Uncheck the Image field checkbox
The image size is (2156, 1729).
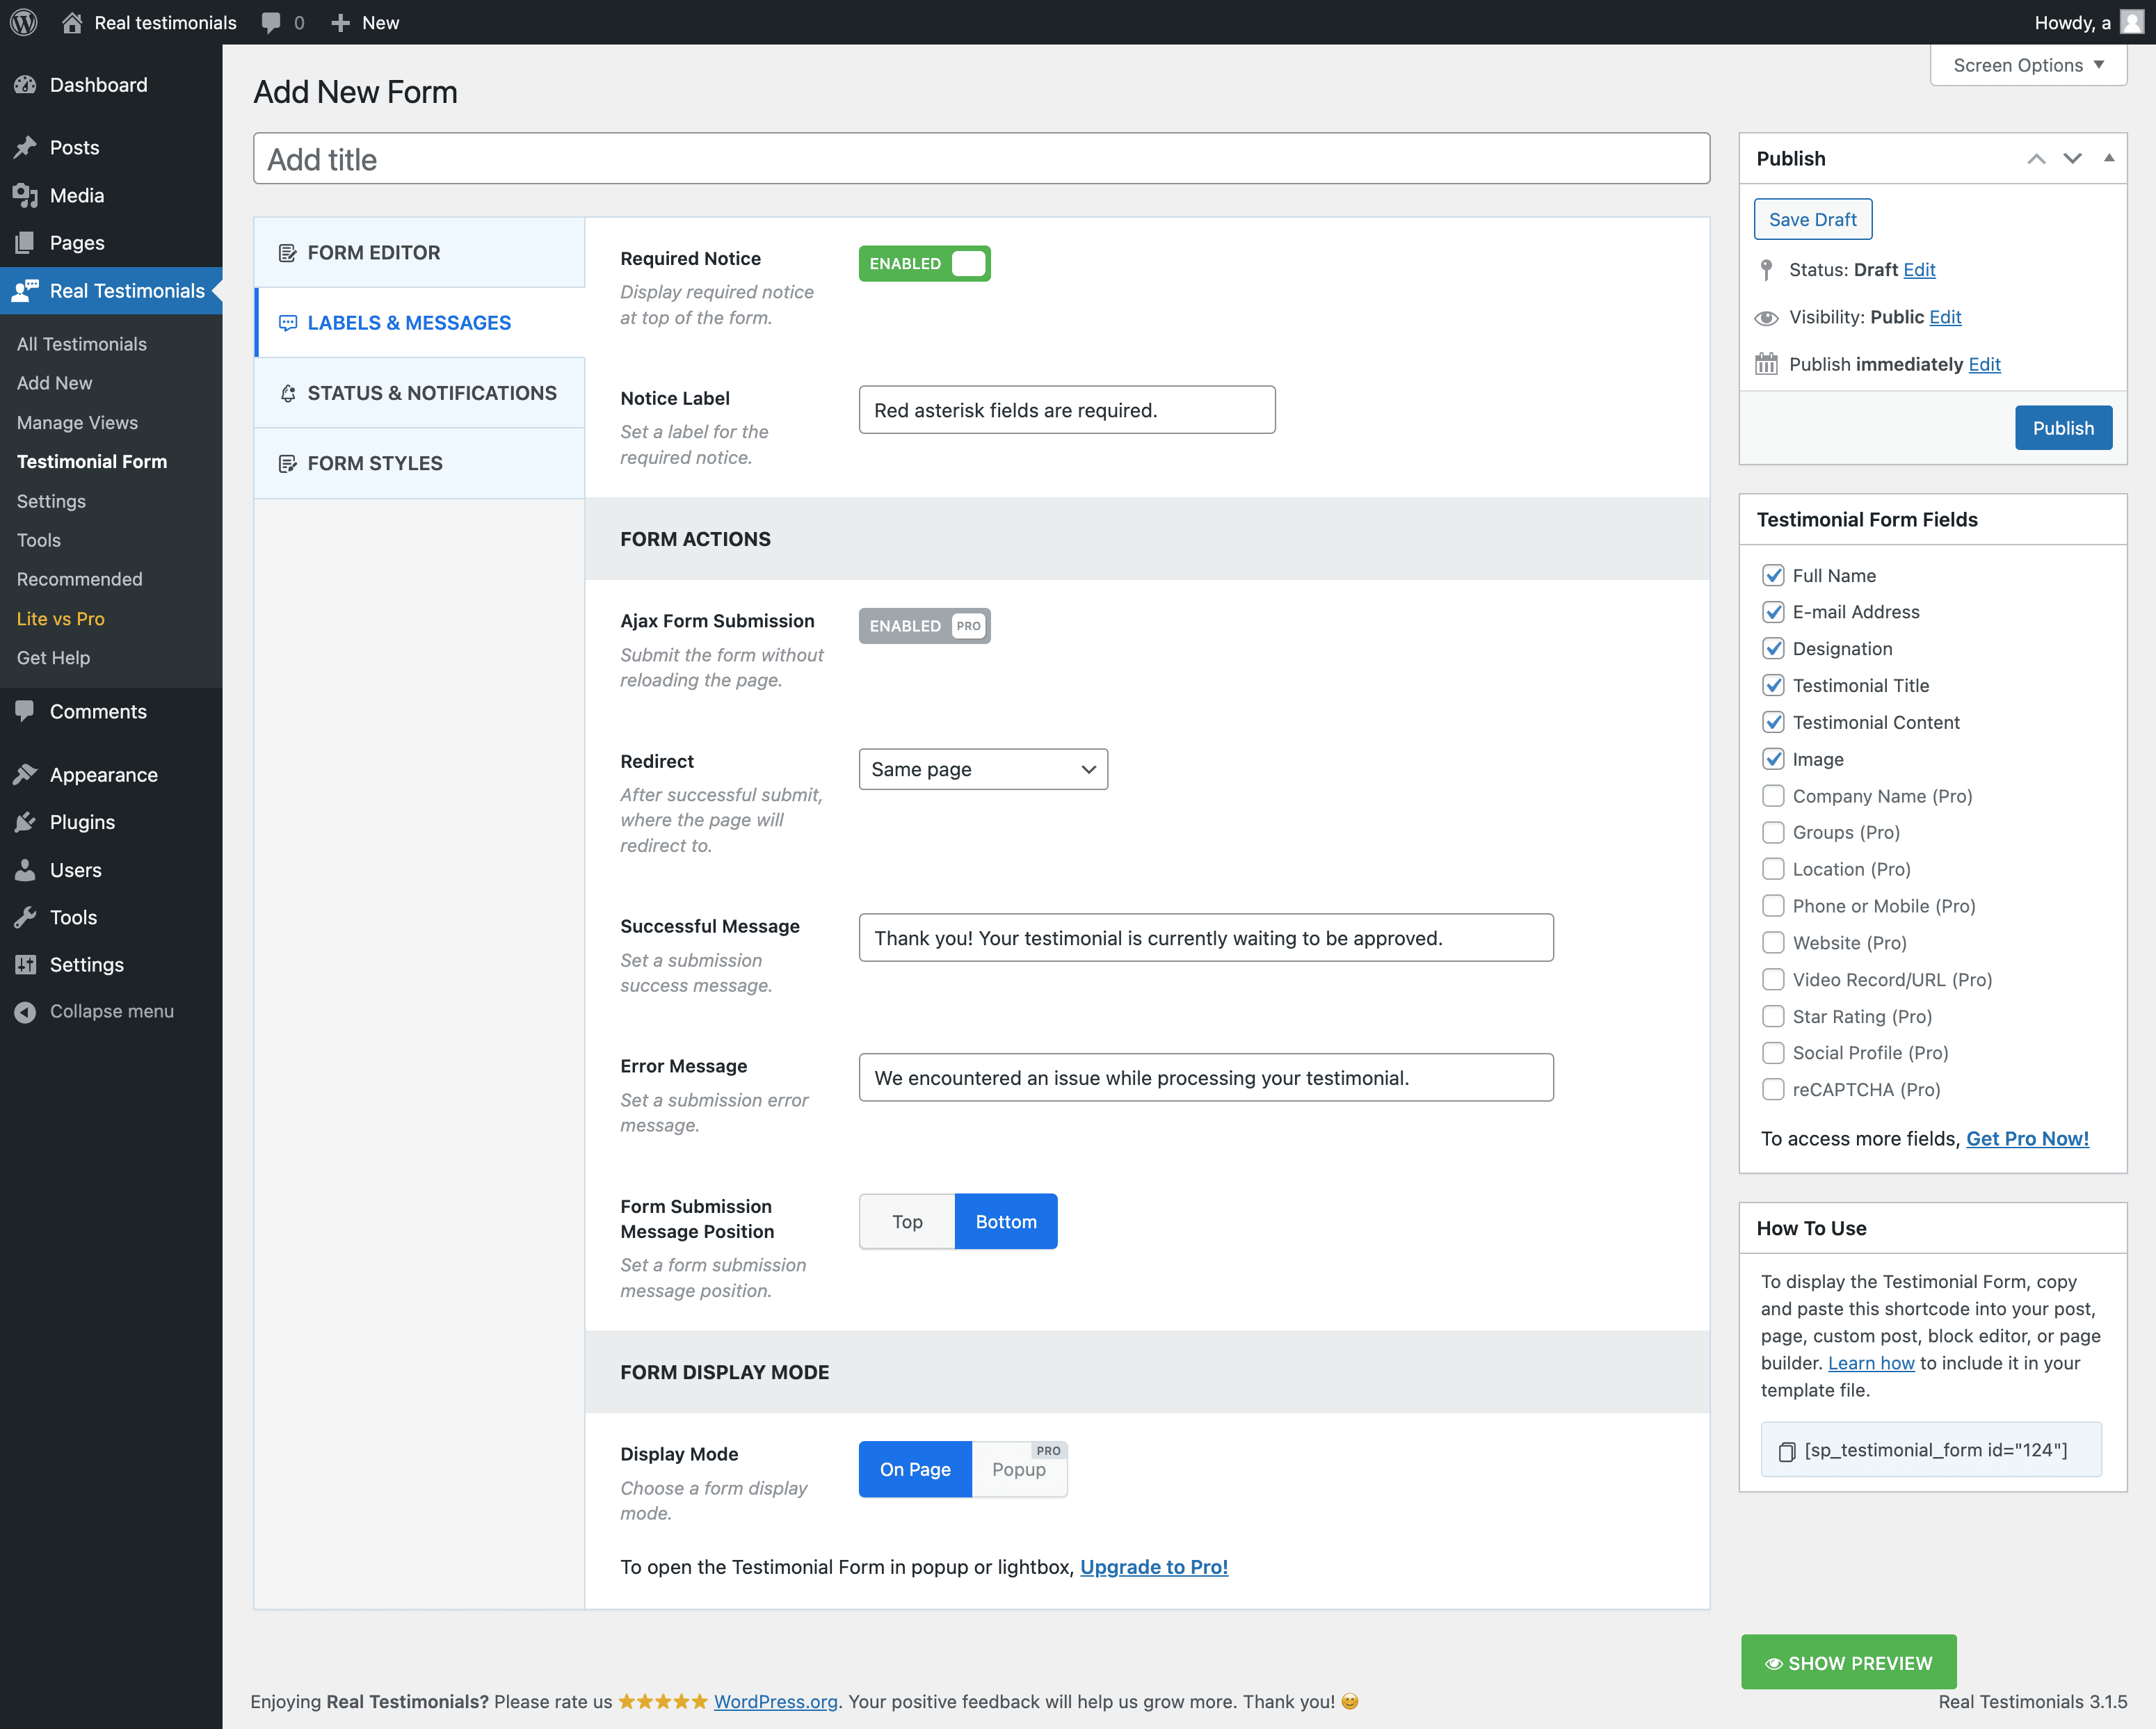click(x=1773, y=759)
